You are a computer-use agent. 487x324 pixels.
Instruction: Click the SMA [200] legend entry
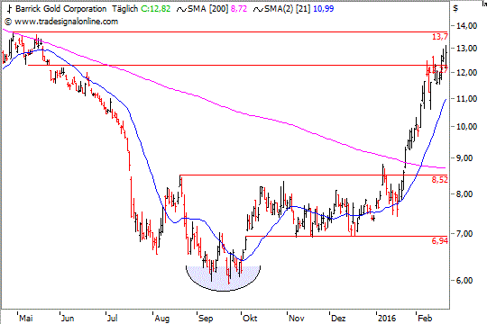click(x=208, y=9)
